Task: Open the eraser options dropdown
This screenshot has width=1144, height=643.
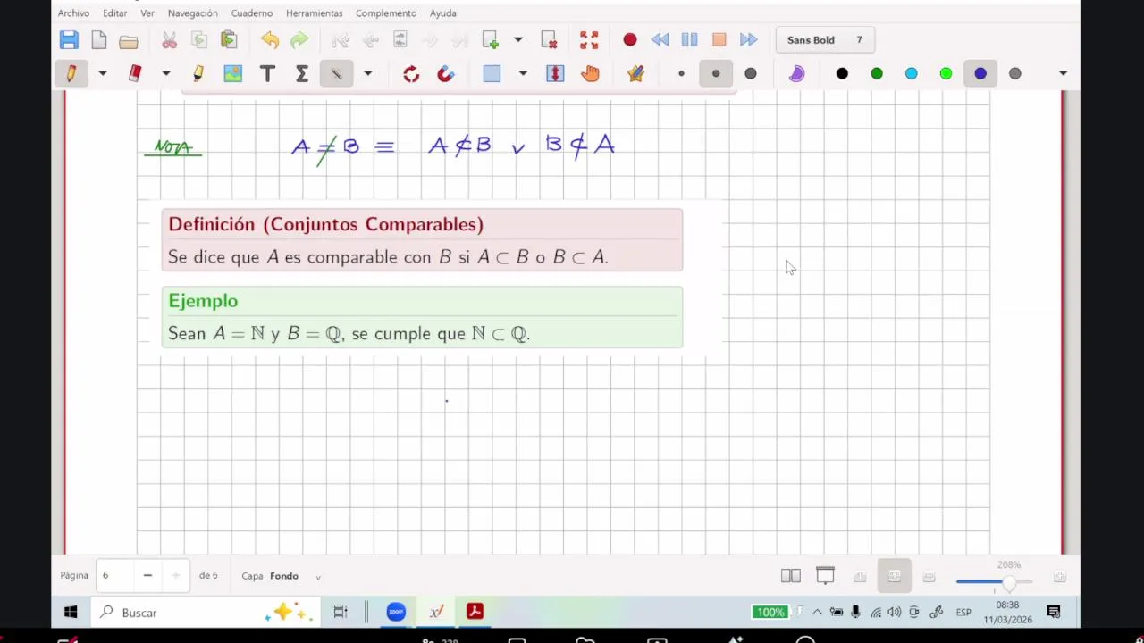Action: (x=166, y=73)
